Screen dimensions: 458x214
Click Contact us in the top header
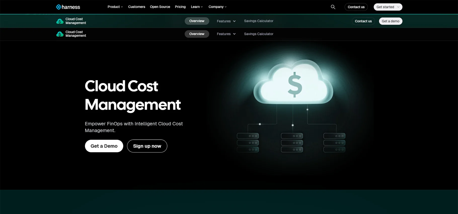point(356,7)
